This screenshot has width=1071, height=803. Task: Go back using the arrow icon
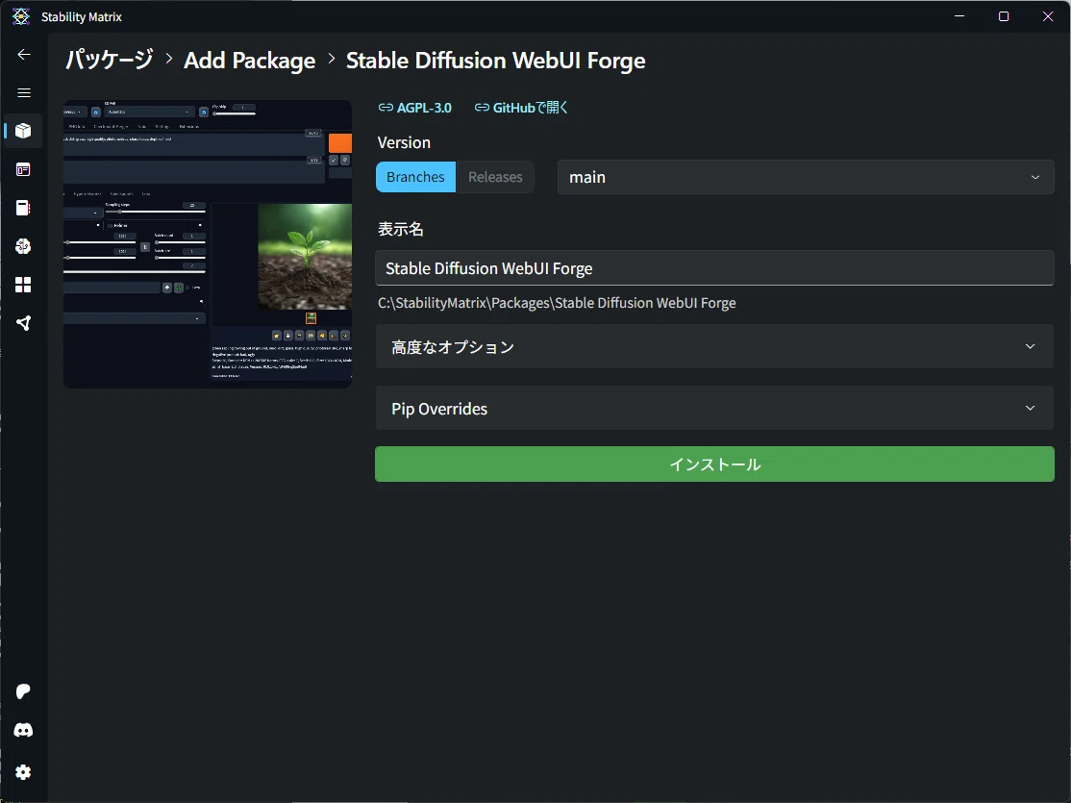[x=24, y=55]
